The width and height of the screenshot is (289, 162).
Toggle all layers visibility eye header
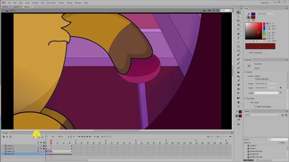(x=41, y=143)
